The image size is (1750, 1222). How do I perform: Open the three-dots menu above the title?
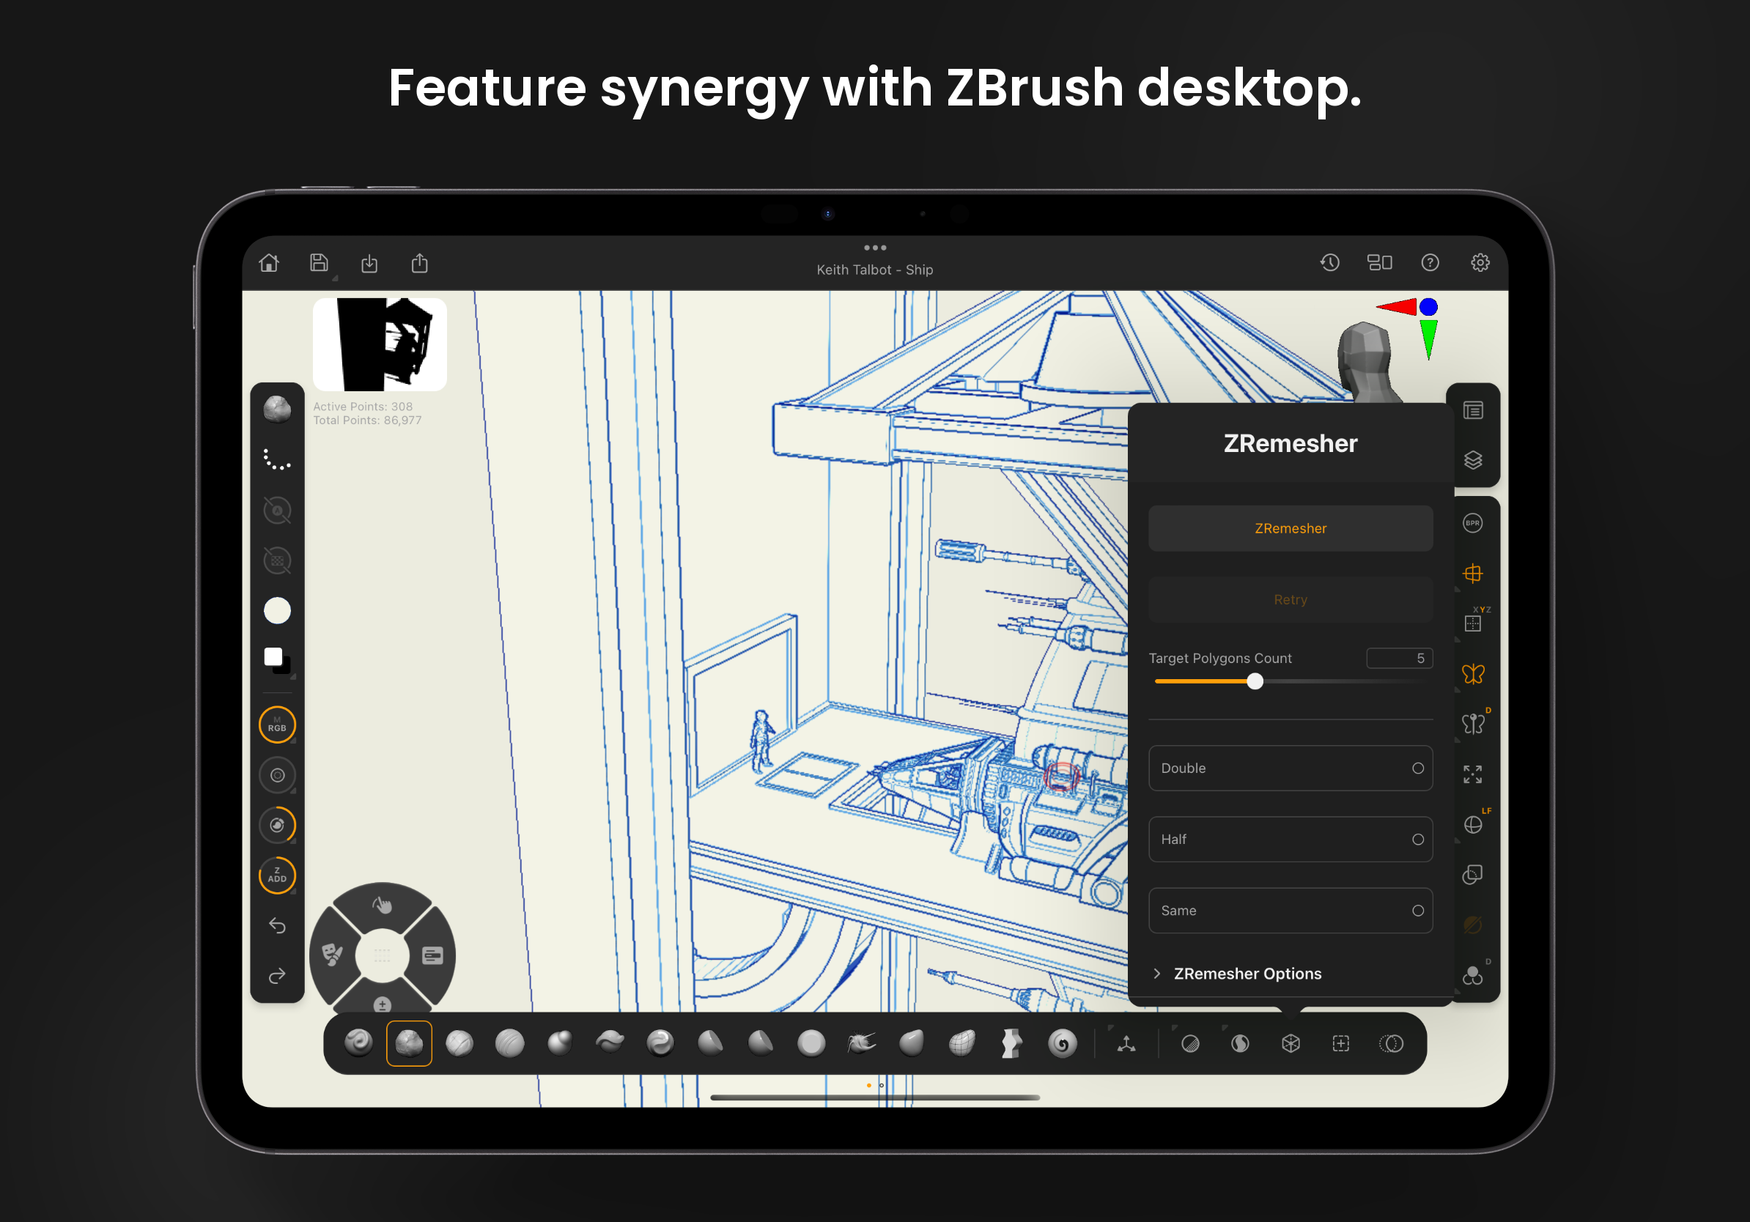[875, 248]
